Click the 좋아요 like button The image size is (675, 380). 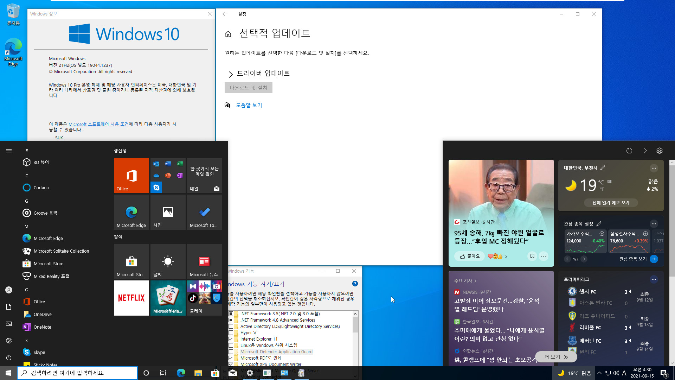(x=470, y=256)
